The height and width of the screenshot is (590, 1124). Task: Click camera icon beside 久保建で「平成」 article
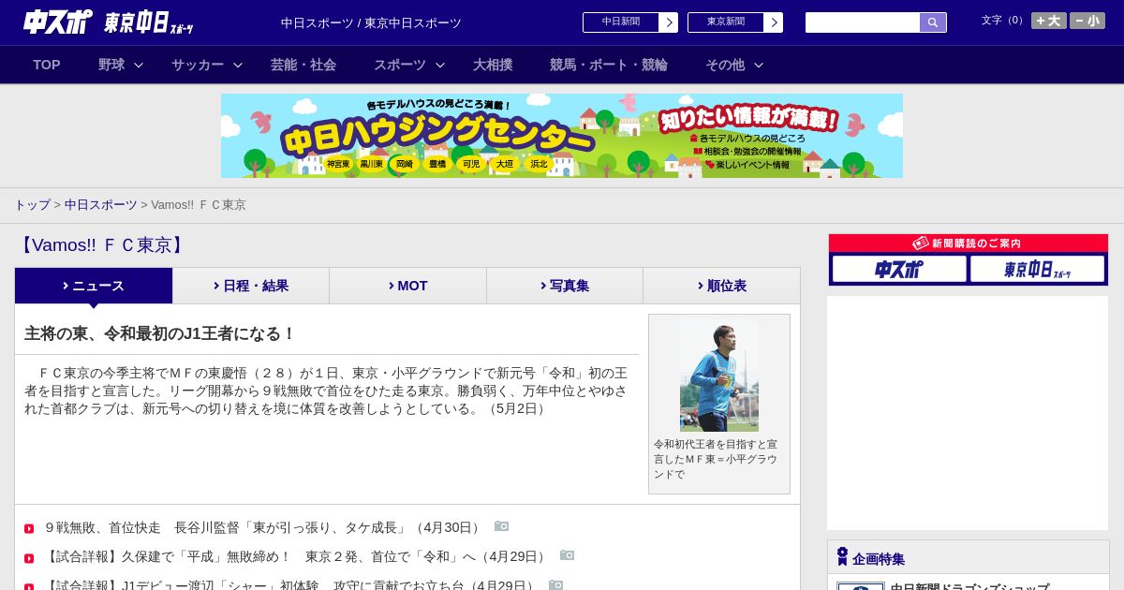tap(567, 555)
